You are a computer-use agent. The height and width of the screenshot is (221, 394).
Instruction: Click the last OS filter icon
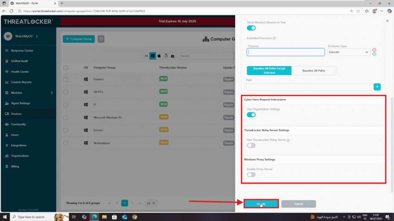tap(173, 56)
